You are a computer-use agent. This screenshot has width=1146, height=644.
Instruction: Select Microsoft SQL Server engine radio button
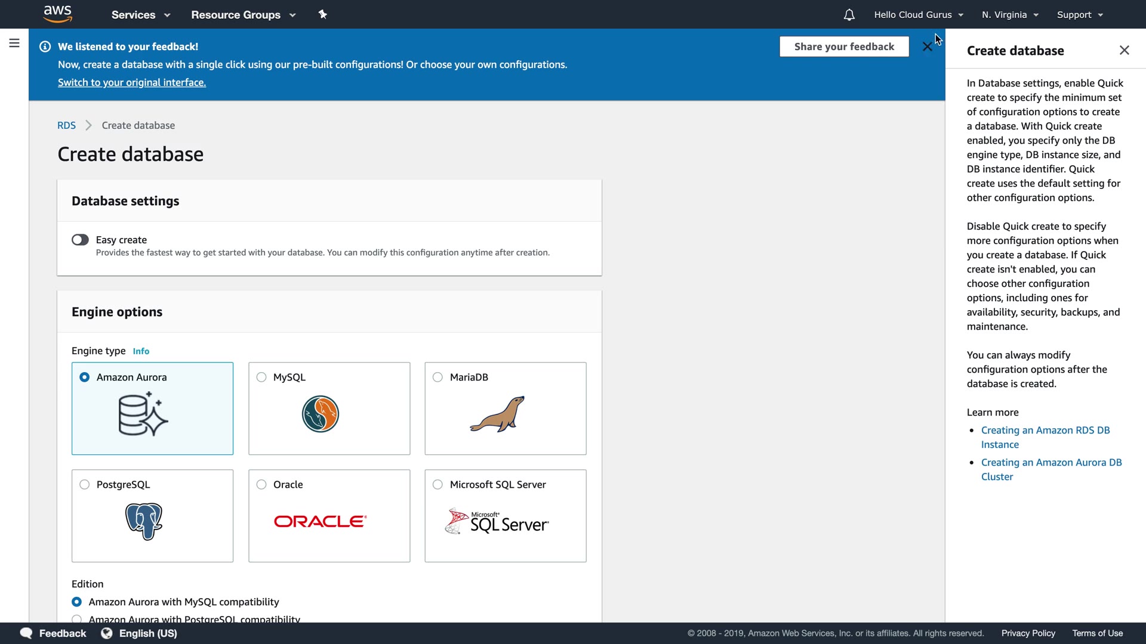pos(438,484)
